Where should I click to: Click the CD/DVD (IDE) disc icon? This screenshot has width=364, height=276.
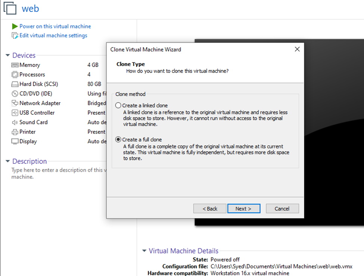click(x=15, y=93)
